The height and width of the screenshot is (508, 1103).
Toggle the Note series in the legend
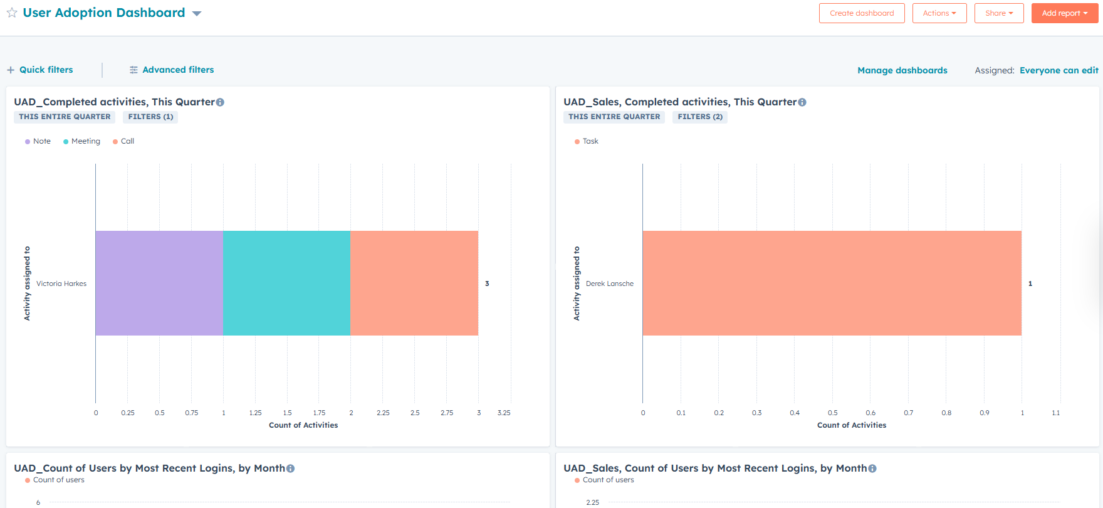pos(38,141)
